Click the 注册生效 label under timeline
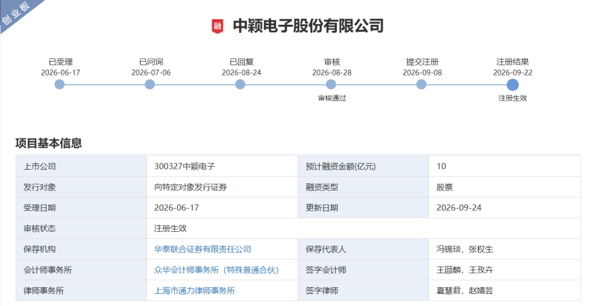594x306 pixels. tap(513, 98)
